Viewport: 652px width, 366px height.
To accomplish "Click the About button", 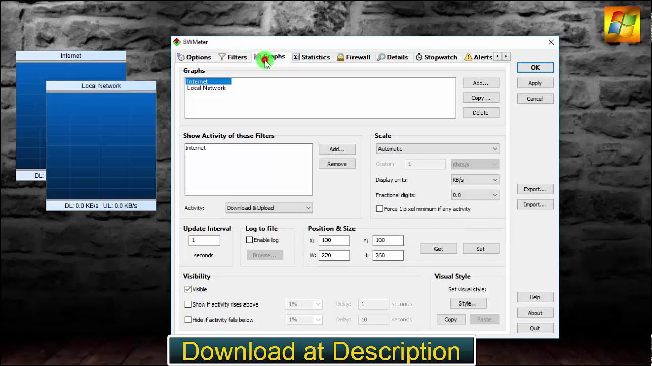I will (535, 313).
